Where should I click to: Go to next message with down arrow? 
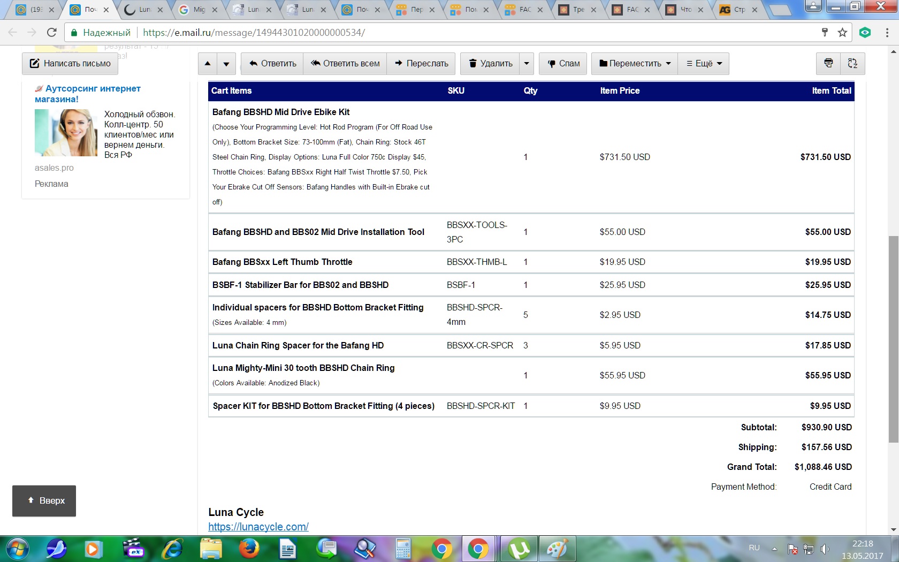click(226, 64)
